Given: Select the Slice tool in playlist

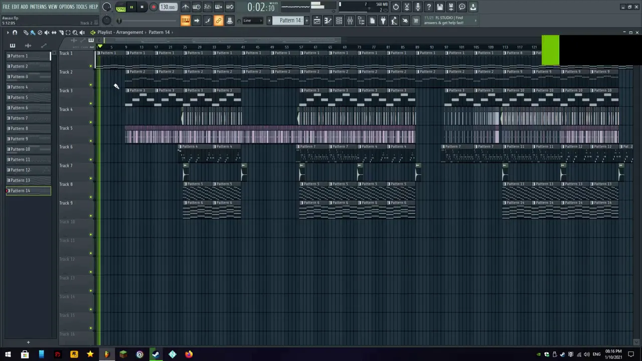Looking at the screenshot, I should (x=61, y=33).
